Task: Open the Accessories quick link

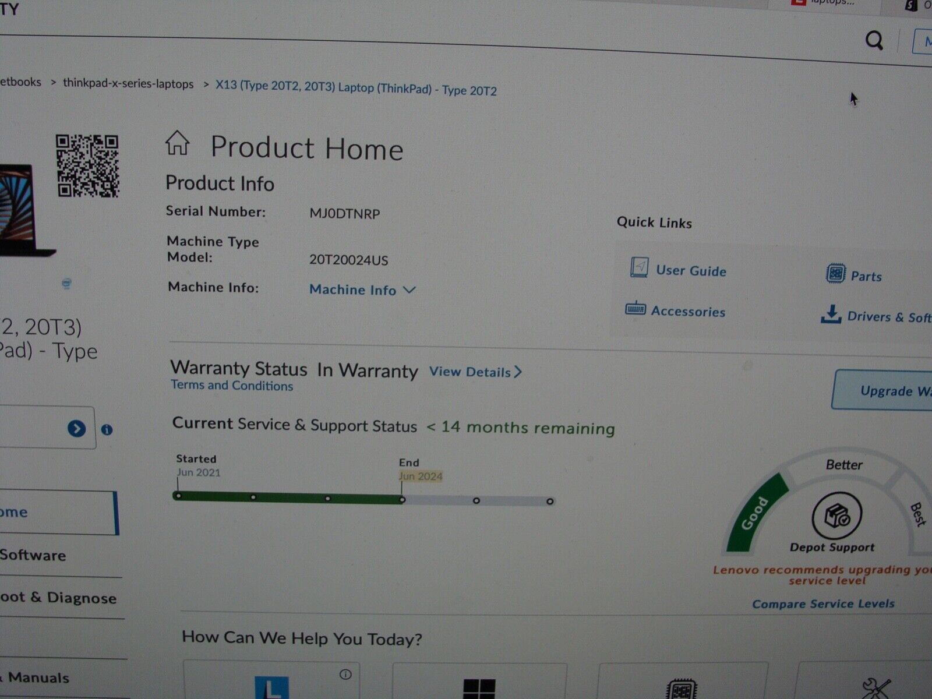Action: click(688, 312)
